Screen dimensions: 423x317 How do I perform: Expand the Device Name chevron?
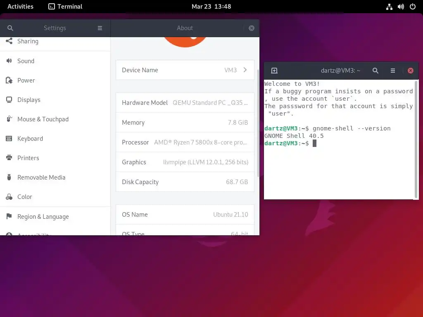pyautogui.click(x=245, y=70)
